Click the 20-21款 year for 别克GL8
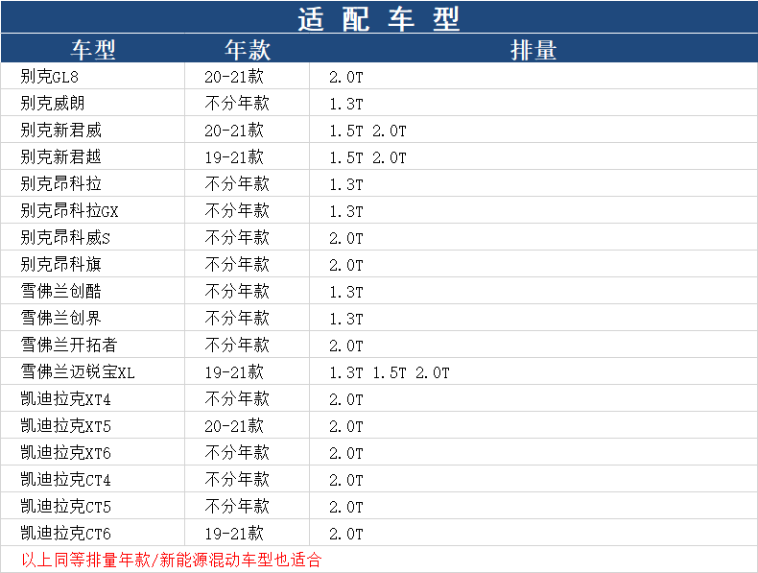This screenshot has width=758, height=573. [234, 77]
